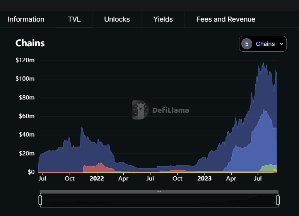Viewport: 299px width, 216px height.
Task: Click the left handle of range slider
Action: (x=40, y=200)
